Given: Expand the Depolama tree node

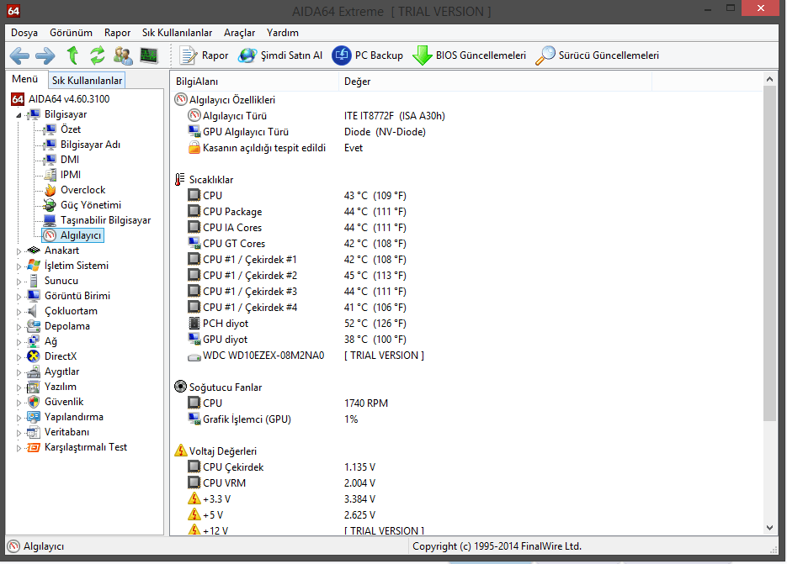Looking at the screenshot, I should (19, 327).
